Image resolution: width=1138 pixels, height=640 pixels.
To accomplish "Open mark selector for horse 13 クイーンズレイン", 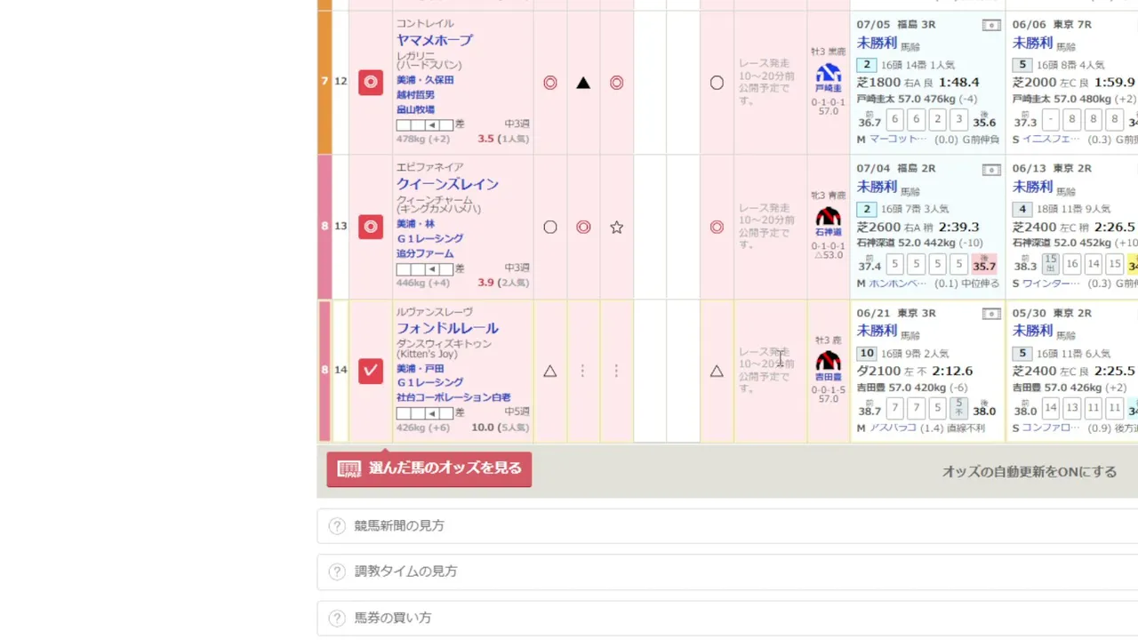I will point(371,227).
